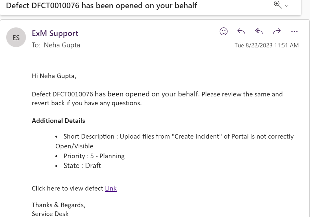Open the ExM Support sender name
This screenshot has width=310, height=217.
click(55, 33)
